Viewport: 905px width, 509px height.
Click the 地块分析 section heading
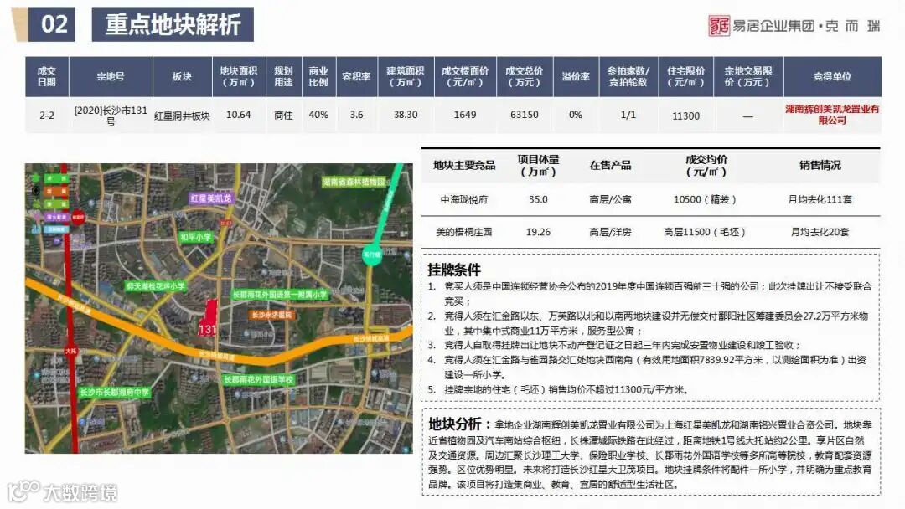[x=454, y=424]
